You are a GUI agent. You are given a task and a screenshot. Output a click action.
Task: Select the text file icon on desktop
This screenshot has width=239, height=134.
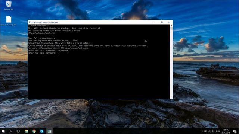9,21
